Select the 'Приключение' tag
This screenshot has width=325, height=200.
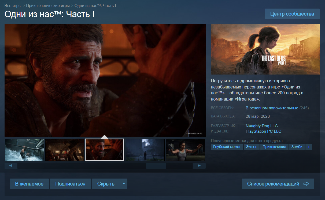[274, 147]
